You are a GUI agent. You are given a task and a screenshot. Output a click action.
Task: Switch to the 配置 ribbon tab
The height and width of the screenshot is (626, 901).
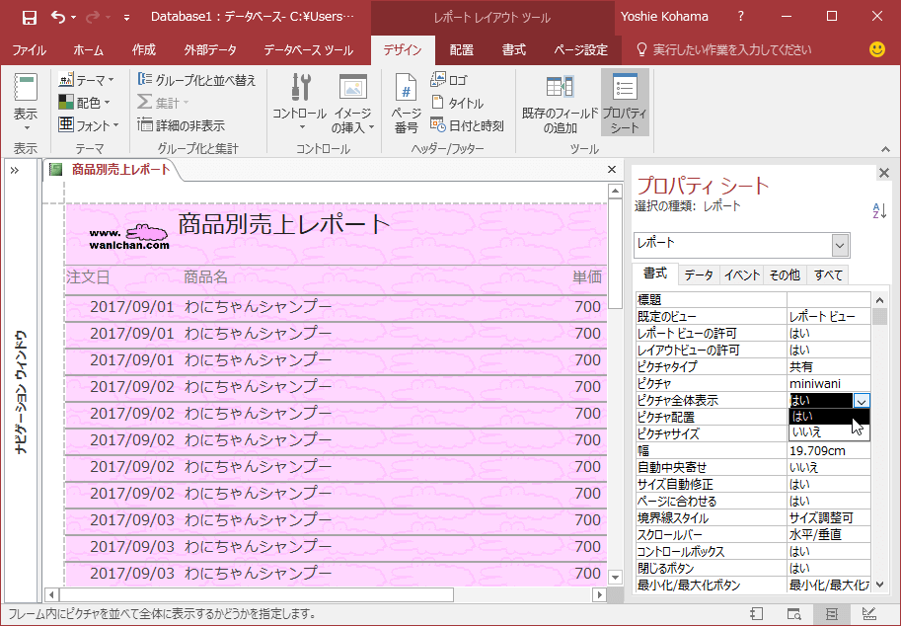click(x=462, y=50)
